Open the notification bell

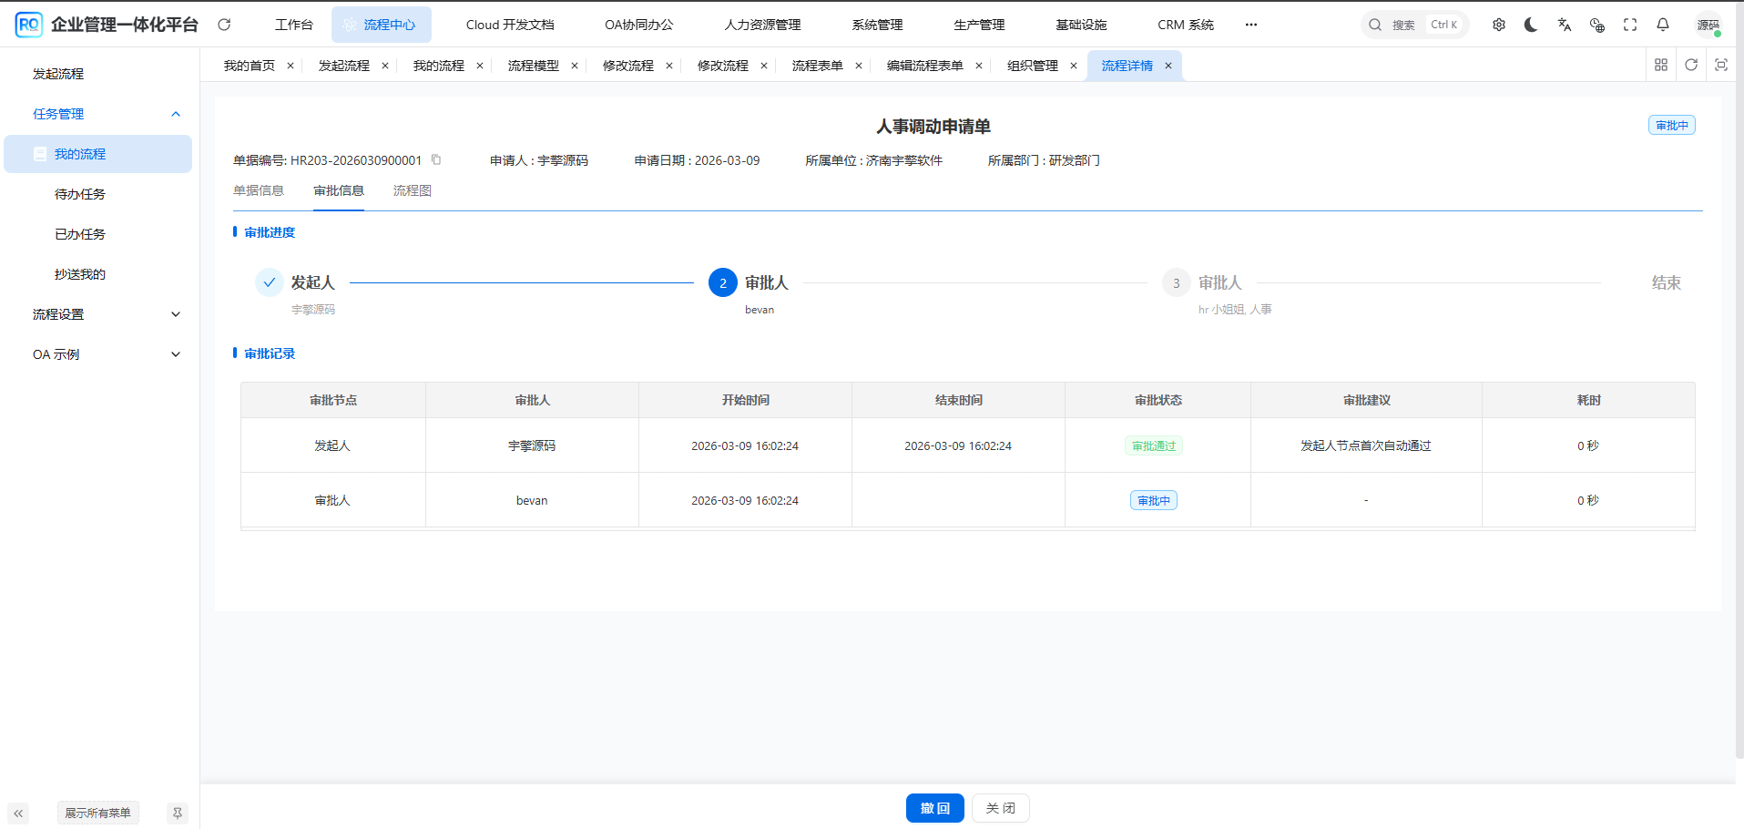[x=1662, y=25]
